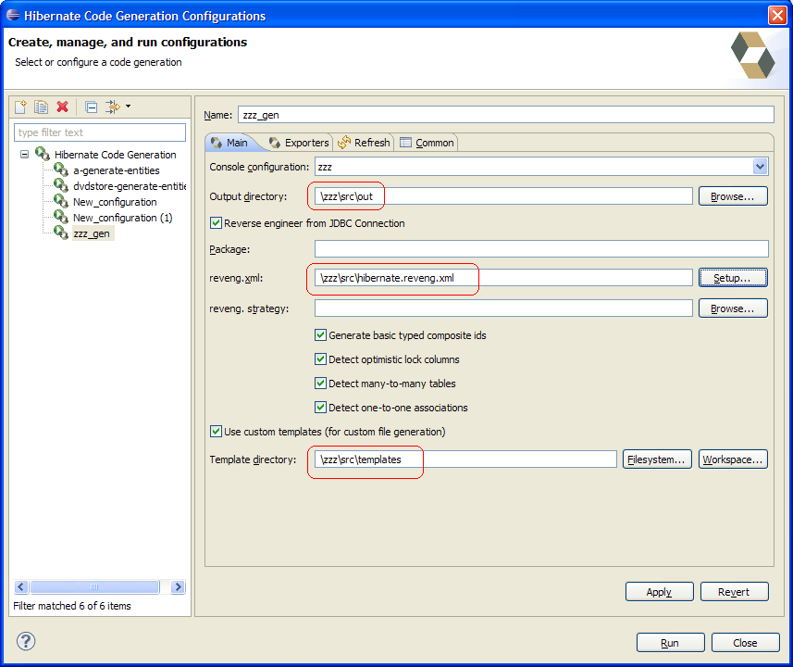The width and height of the screenshot is (793, 667).
Task: Click the tree scrollbar left arrow
Action: point(20,586)
